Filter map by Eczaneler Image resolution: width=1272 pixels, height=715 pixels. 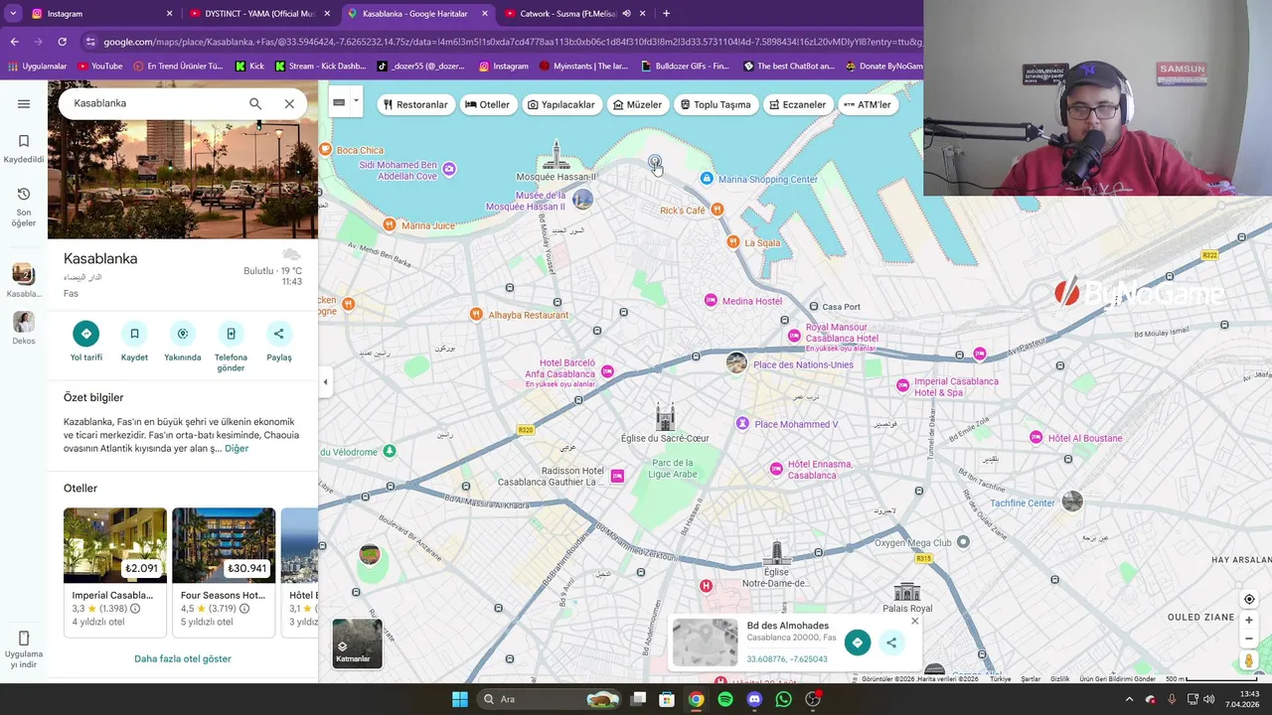(797, 104)
